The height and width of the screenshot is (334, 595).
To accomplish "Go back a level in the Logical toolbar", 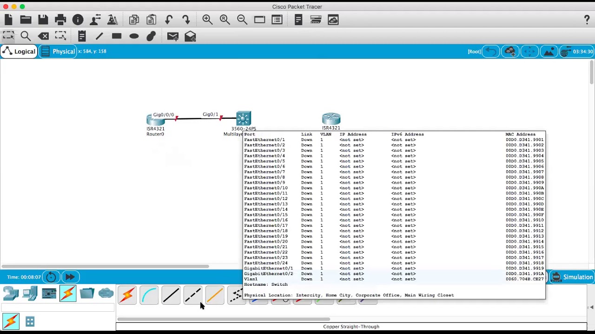I will 491,51.
